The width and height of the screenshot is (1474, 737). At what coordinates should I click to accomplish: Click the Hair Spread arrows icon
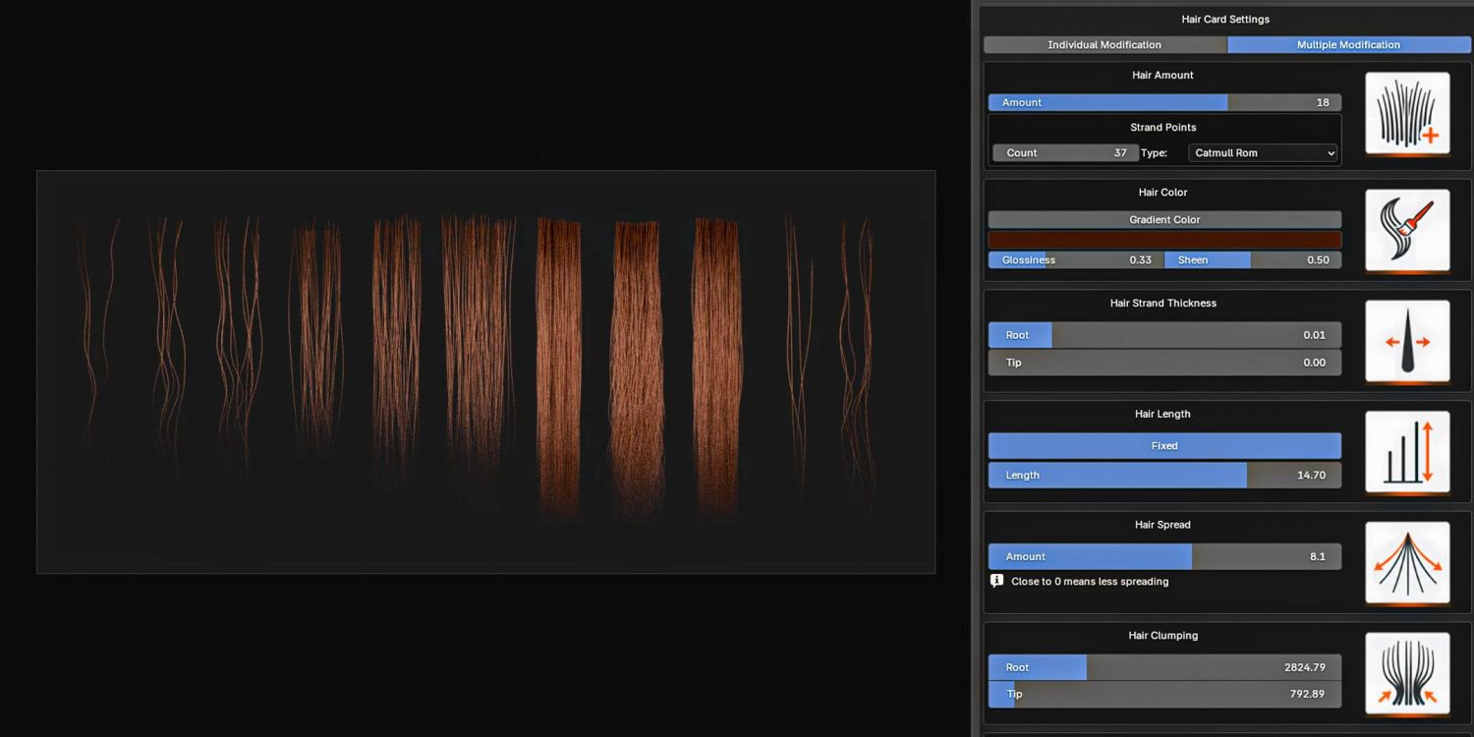pos(1407,563)
